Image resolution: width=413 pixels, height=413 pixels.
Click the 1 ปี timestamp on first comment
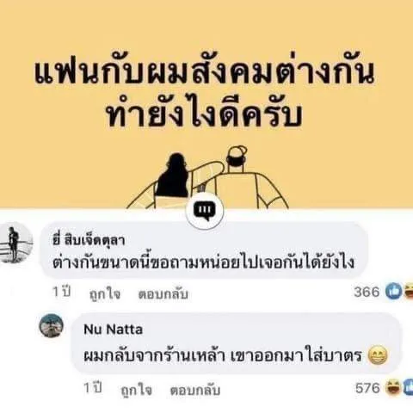61,292
